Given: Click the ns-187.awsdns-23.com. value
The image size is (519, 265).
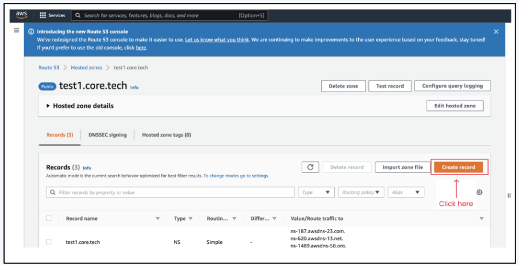Looking at the screenshot, I should tap(318, 231).
